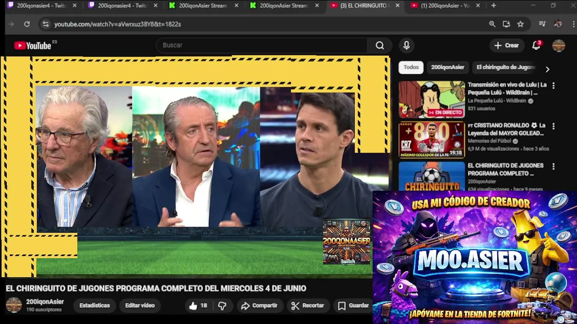
Task: Open Estadísticas for this video
Action: pyautogui.click(x=95, y=306)
